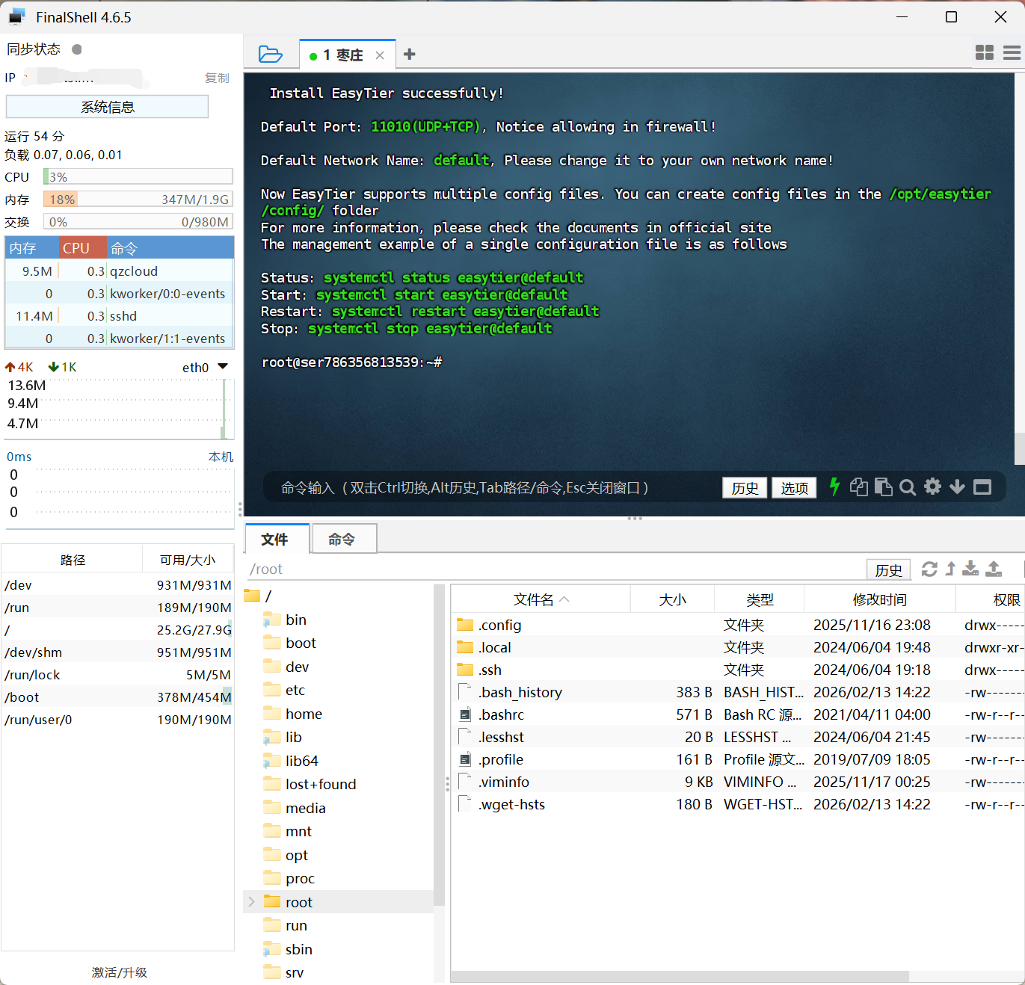Click the 选项 button in terminal
This screenshot has width=1025, height=985.
794,488
